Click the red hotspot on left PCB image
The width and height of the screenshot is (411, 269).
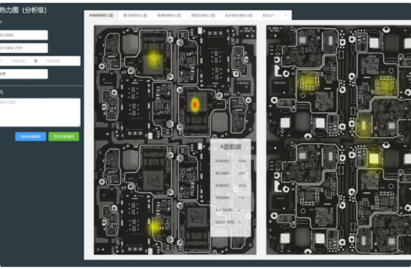point(195,104)
